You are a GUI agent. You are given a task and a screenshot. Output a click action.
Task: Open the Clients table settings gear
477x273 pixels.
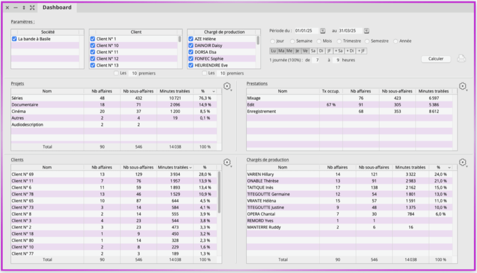[x=227, y=162]
